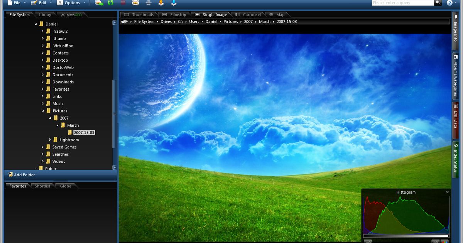Click the folder tree scroll-up arrow
463x243 pixels.
[x=114, y=23]
